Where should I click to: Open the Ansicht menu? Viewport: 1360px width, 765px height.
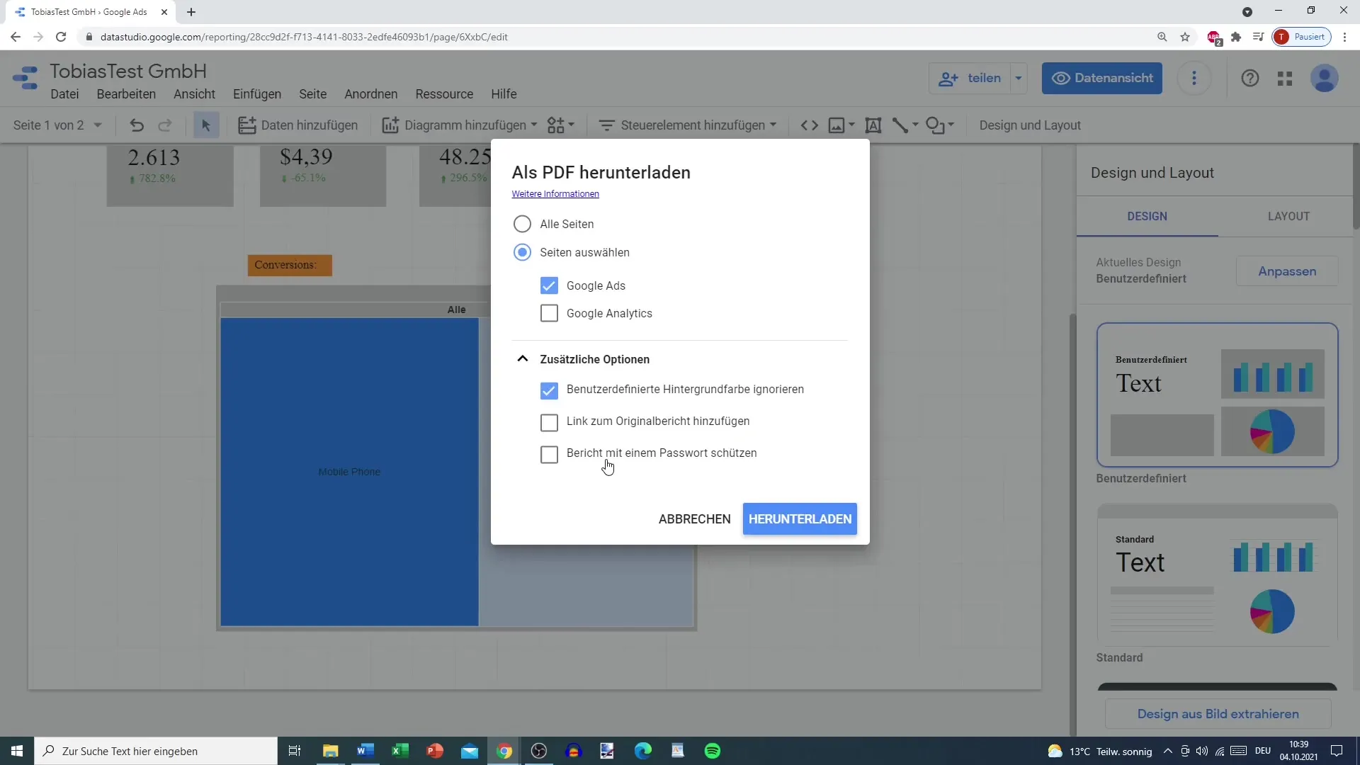(x=194, y=94)
